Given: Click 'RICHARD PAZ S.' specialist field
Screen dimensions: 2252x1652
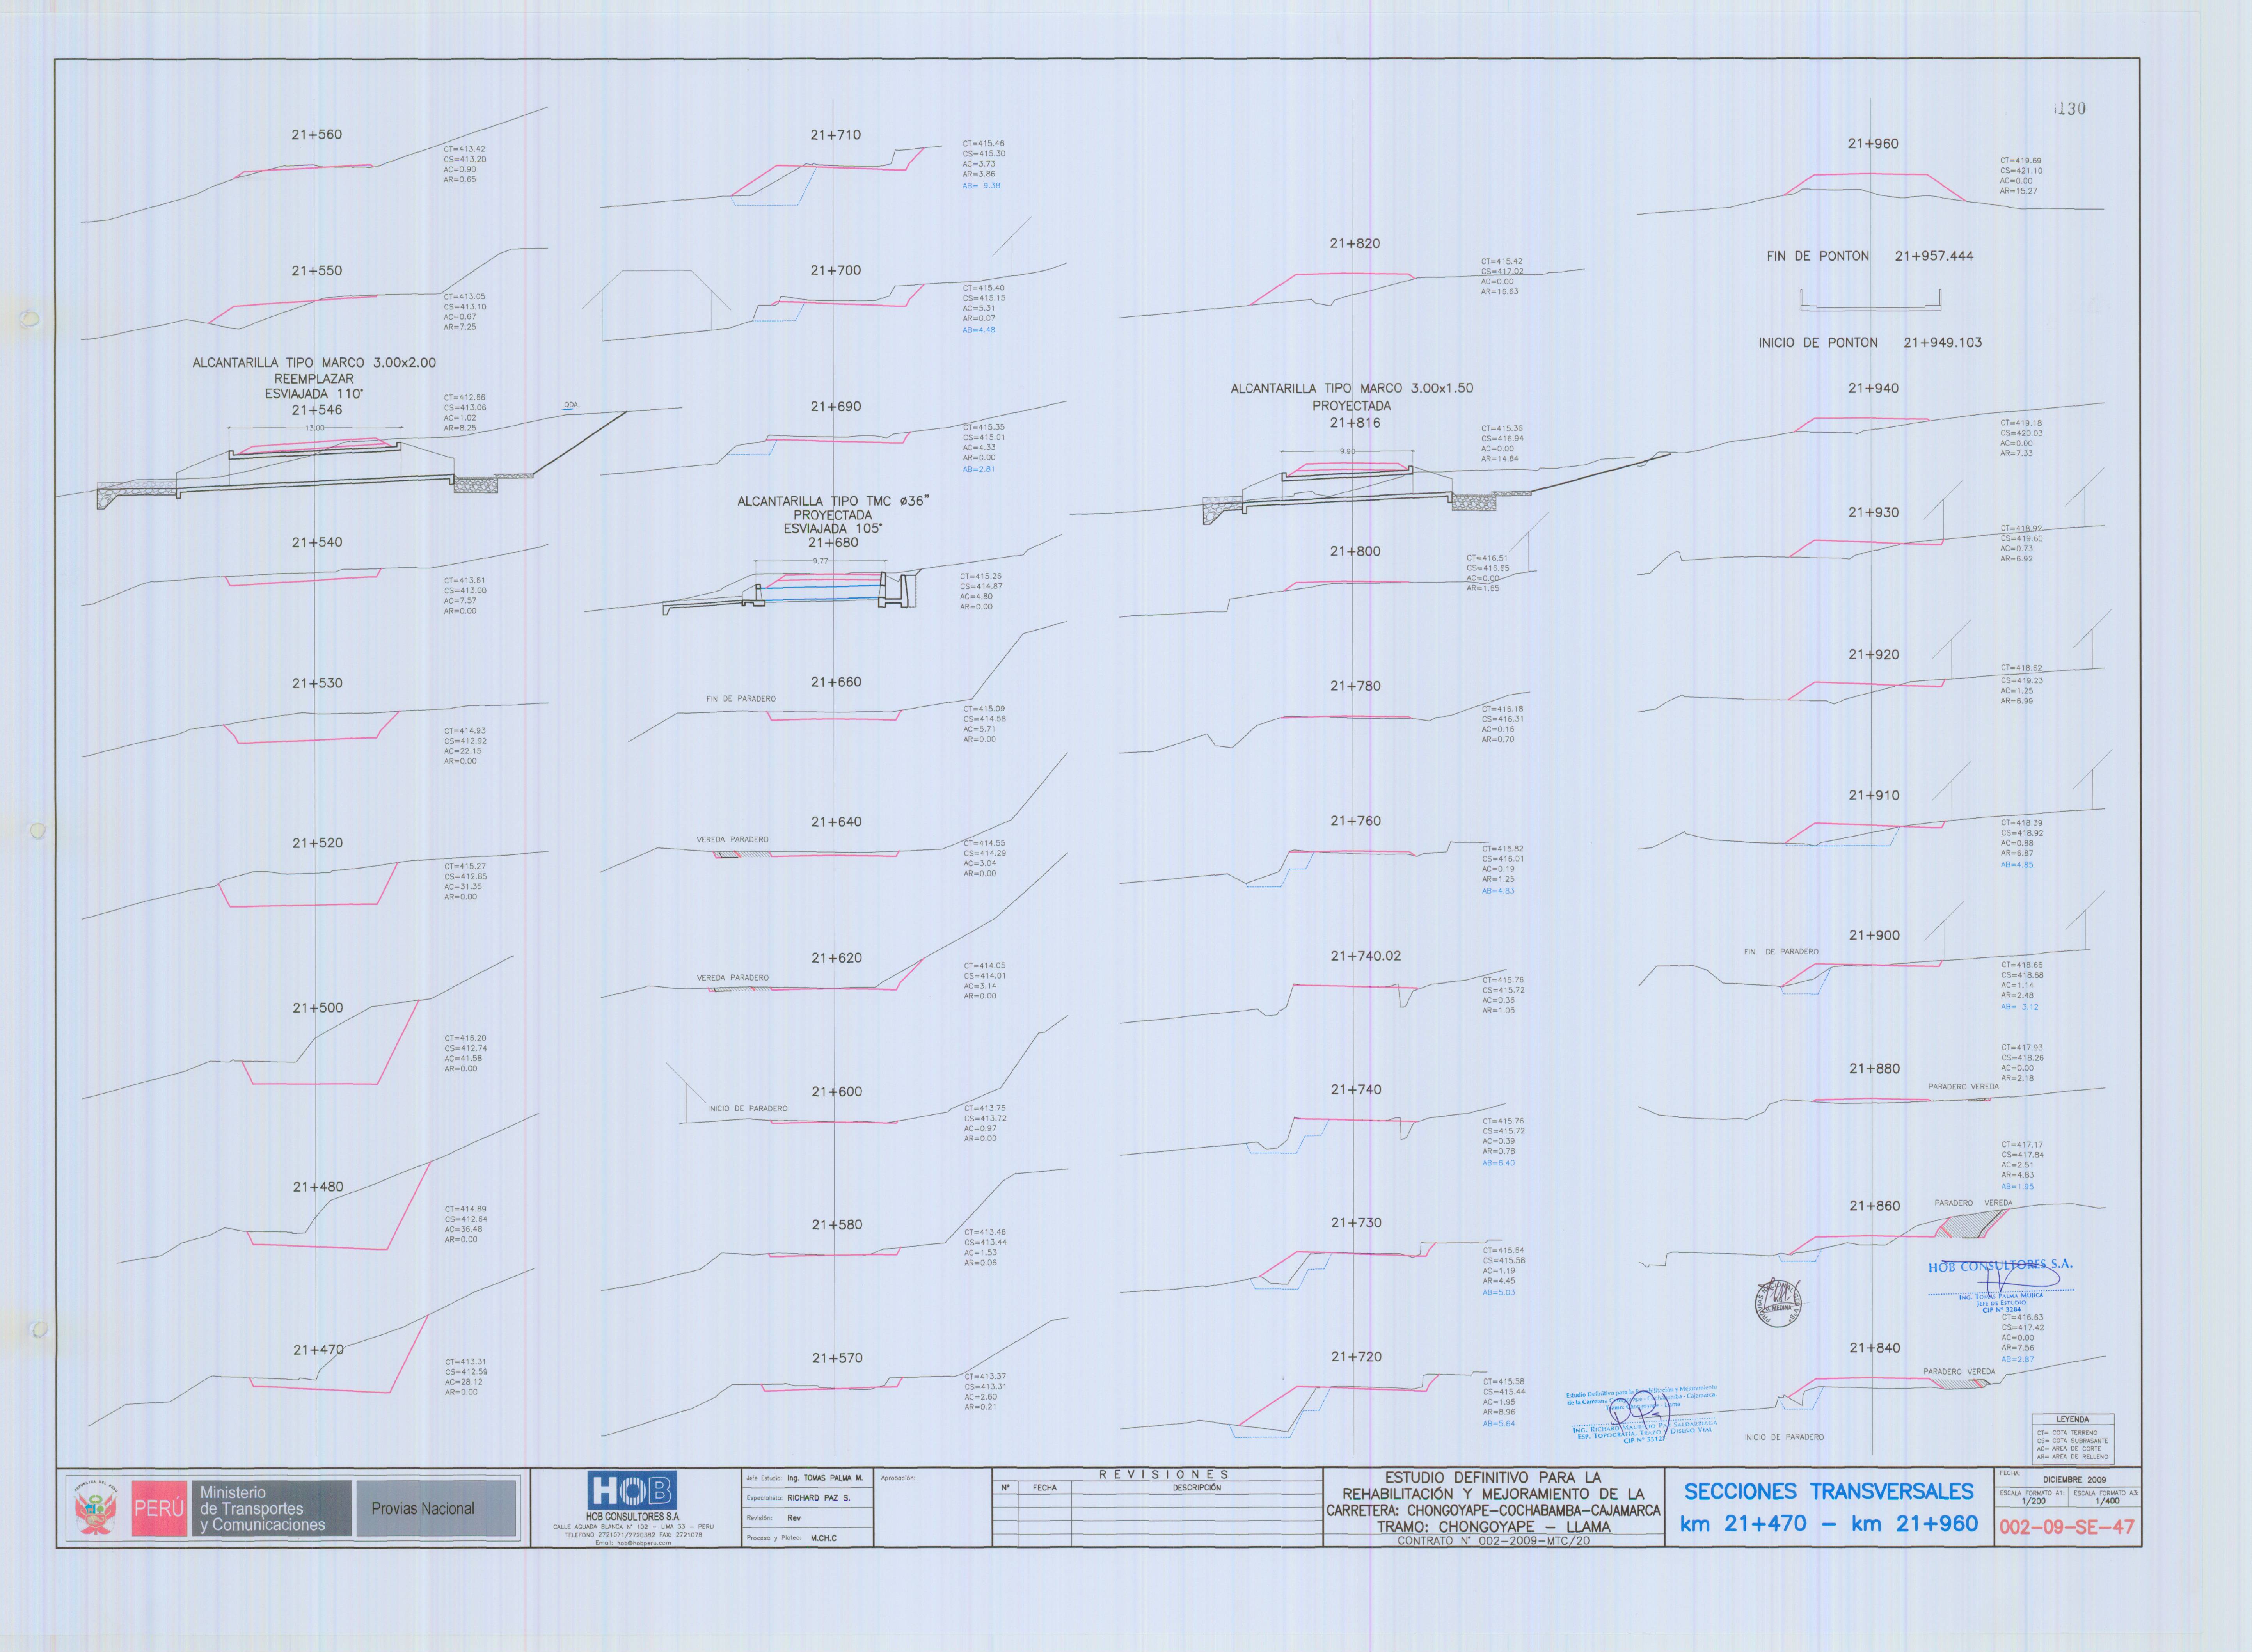Looking at the screenshot, I should (x=818, y=1498).
